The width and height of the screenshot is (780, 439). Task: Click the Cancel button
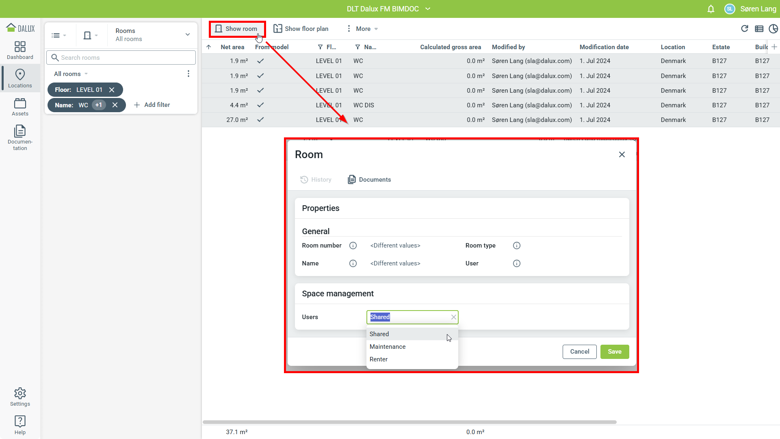pyautogui.click(x=579, y=352)
